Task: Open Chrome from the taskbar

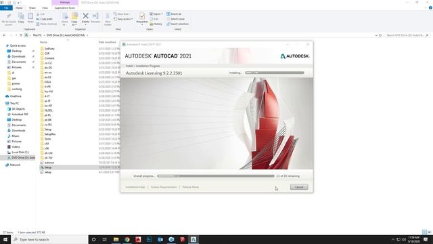Action: [x=127, y=239]
